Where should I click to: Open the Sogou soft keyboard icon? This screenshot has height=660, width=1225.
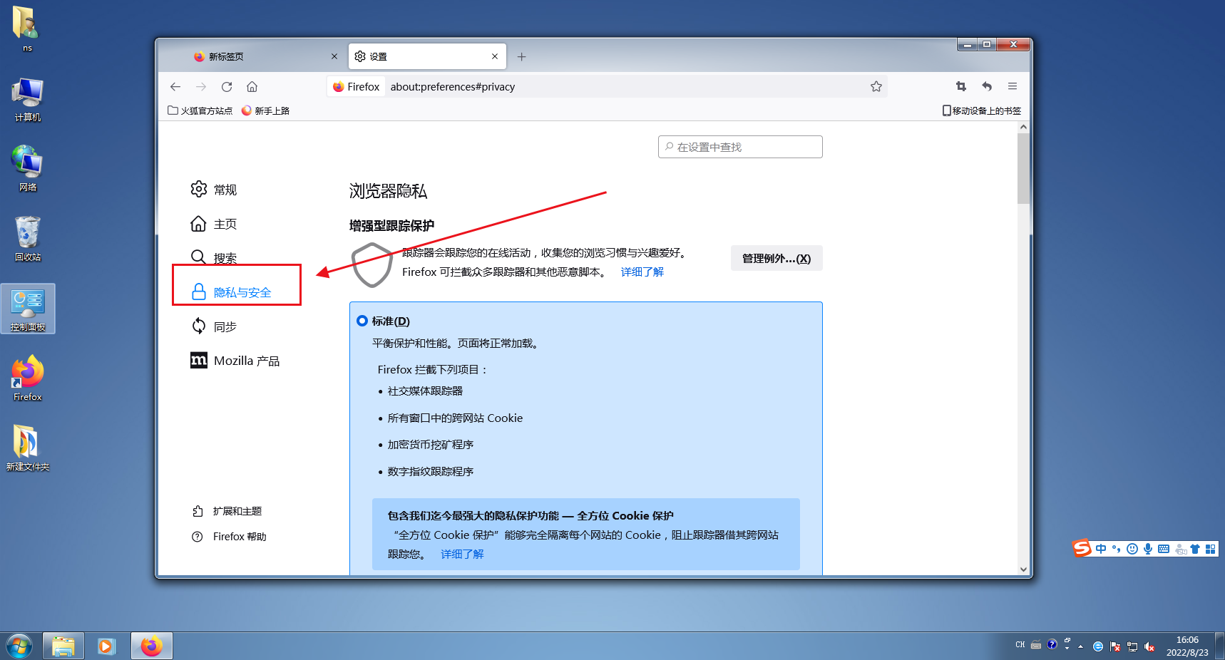1164,549
